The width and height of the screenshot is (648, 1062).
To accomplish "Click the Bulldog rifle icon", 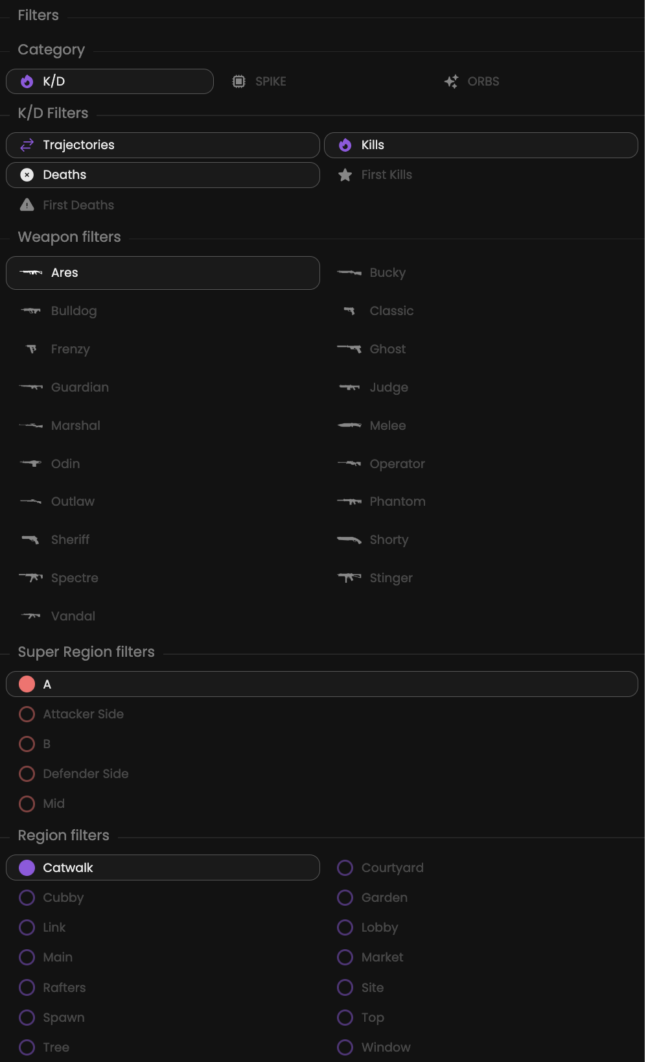I will tap(30, 311).
